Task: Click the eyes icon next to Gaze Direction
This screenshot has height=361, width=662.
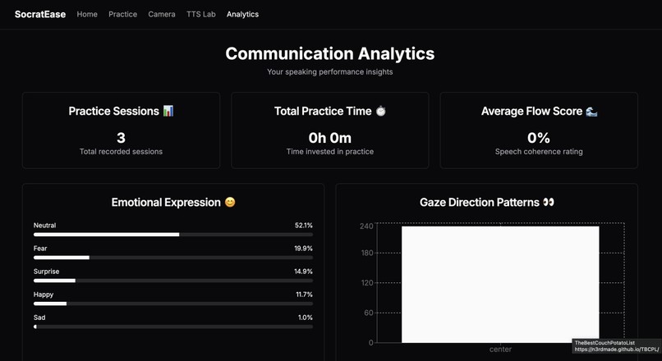Action: point(549,203)
